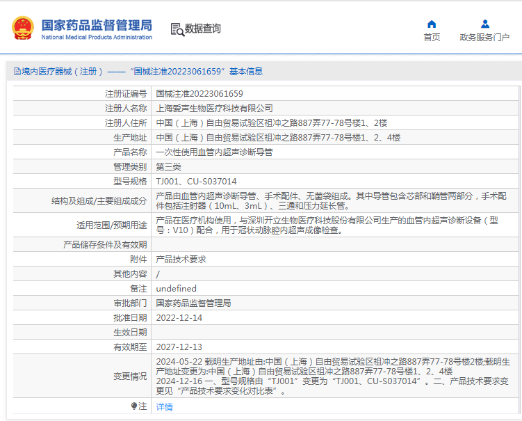522x421 pixels.
Task: Click the national emblem logo
Action: point(23,29)
